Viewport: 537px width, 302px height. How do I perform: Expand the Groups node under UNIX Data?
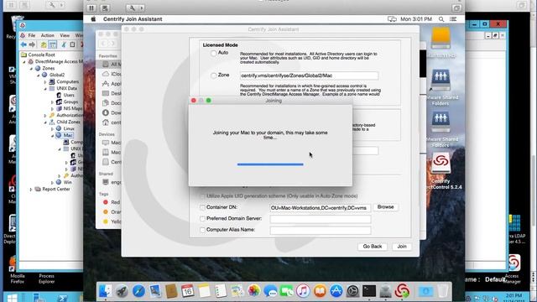pyautogui.click(x=52, y=102)
